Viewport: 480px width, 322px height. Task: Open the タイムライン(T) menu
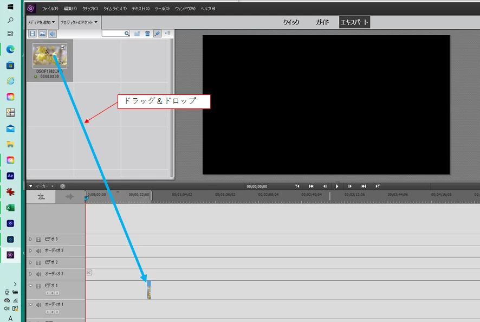[115, 9]
